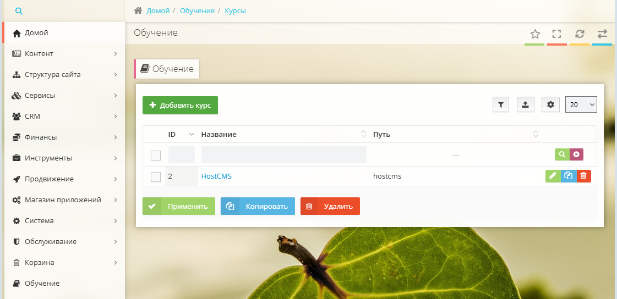617x299 pixels.
Task: Expand the CRM sidebar section
Action: coord(63,117)
